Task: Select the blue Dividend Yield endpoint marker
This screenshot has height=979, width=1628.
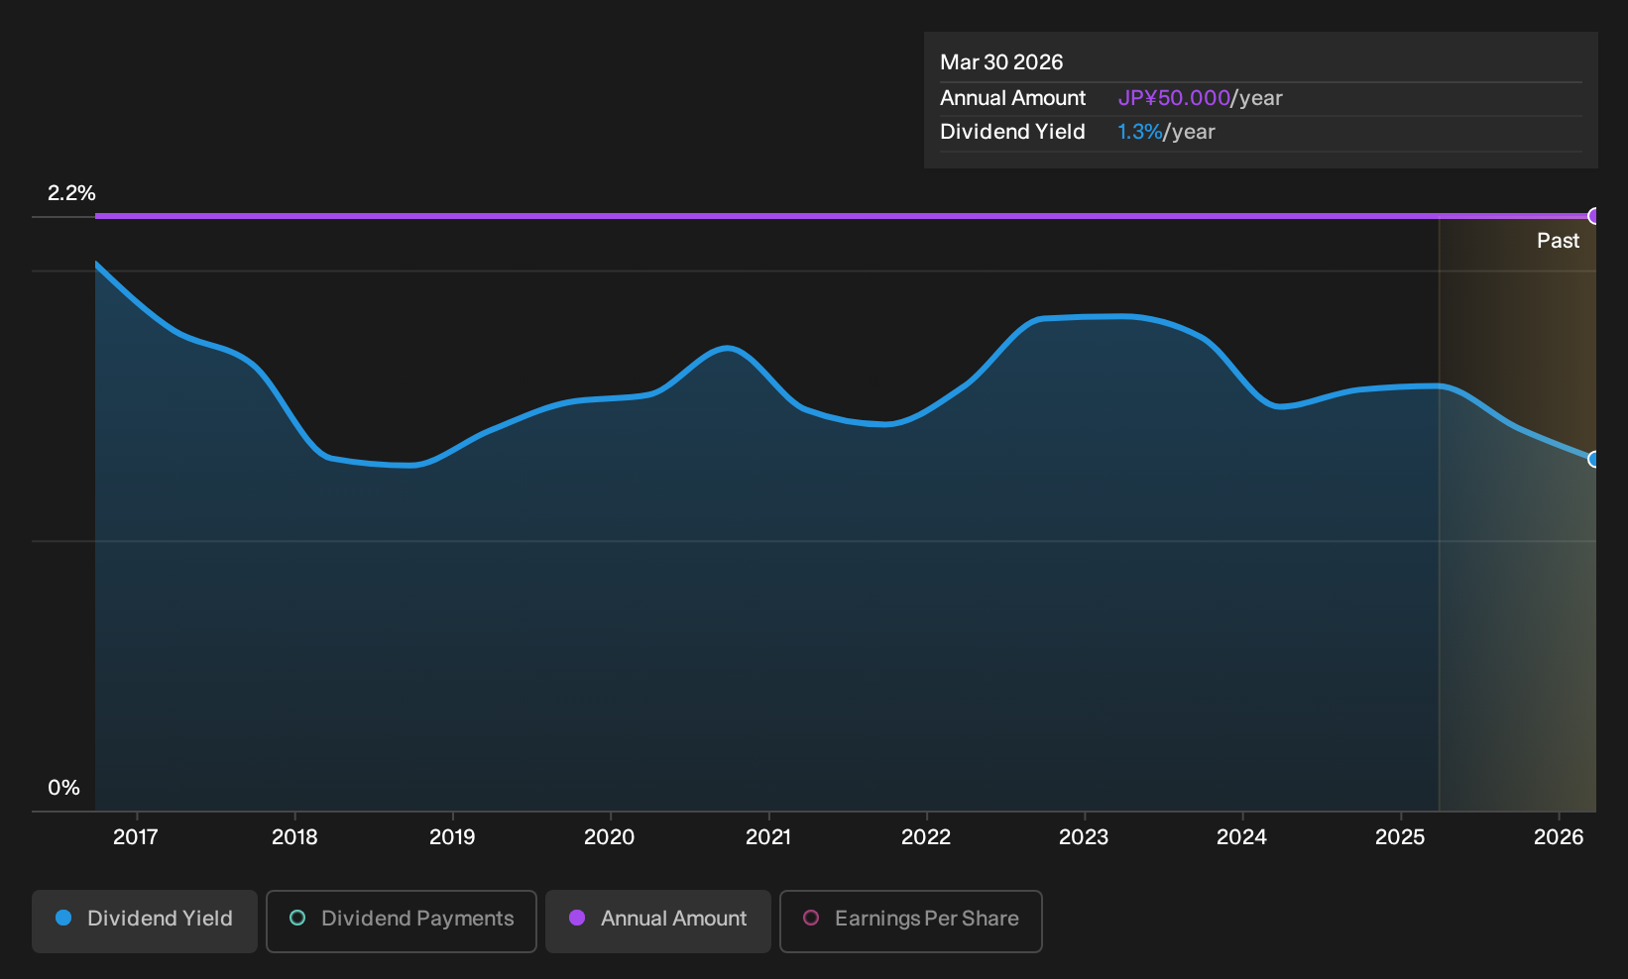Action: pyautogui.click(x=1593, y=459)
